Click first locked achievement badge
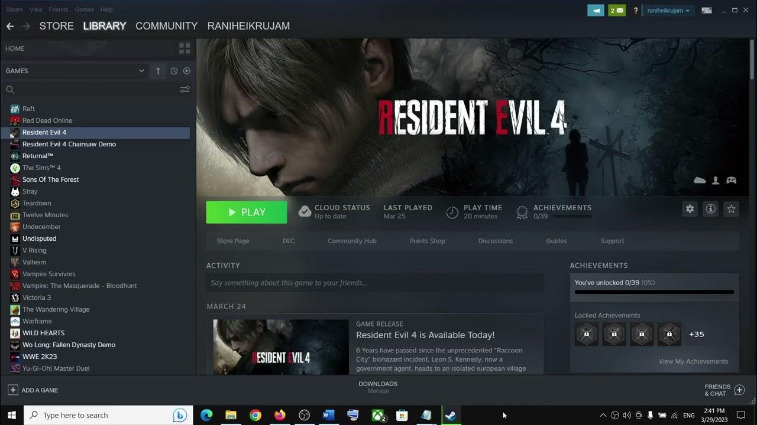This screenshot has width=757, height=425. click(586, 334)
